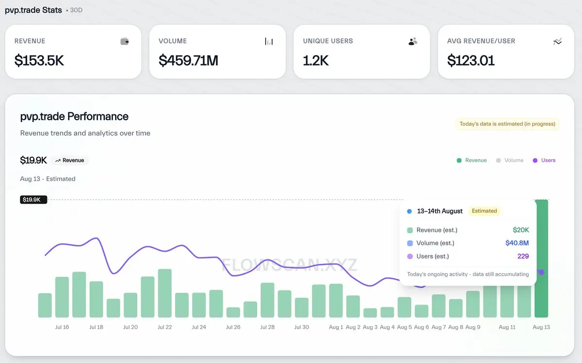582x363 pixels.
Task: Select the Aug 13 estimated revenue bar
Action: tap(541, 258)
